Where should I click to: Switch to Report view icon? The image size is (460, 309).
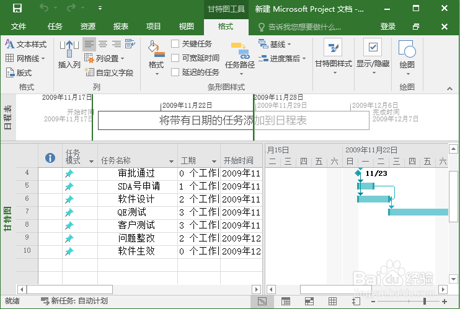pos(356,301)
